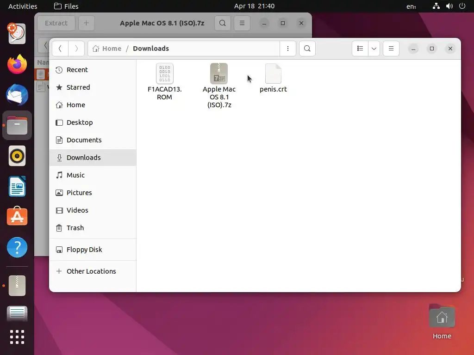Go back with the Files back arrow
This screenshot has width=474, height=355.
[x=60, y=49]
